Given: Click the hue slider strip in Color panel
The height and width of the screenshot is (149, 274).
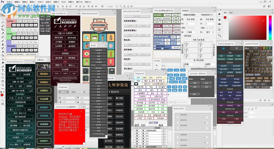Looking at the screenshot, I should pos(270,27).
